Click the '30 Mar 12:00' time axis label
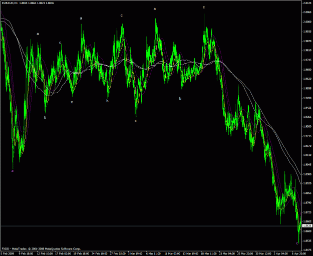Screen dimensions: 313x256 264,253
